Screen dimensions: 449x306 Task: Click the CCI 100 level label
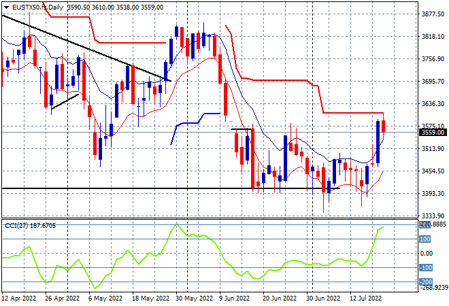click(425, 239)
